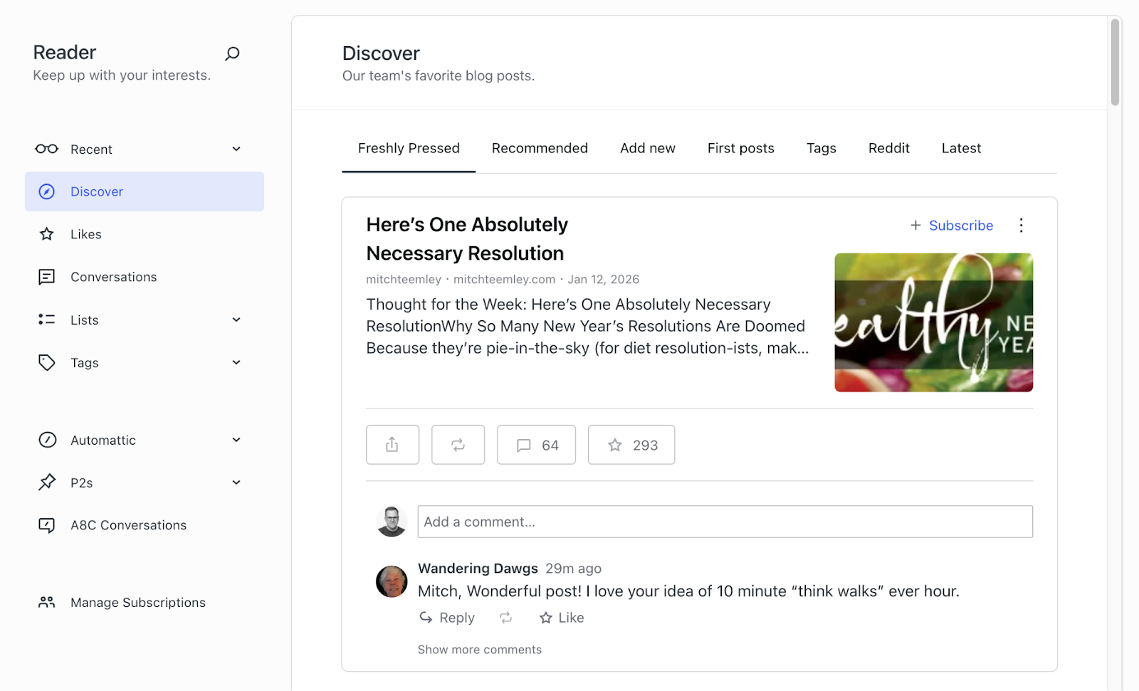Select the Discover icon in the sidebar
Image resolution: width=1139 pixels, height=691 pixels.
pyautogui.click(x=46, y=191)
